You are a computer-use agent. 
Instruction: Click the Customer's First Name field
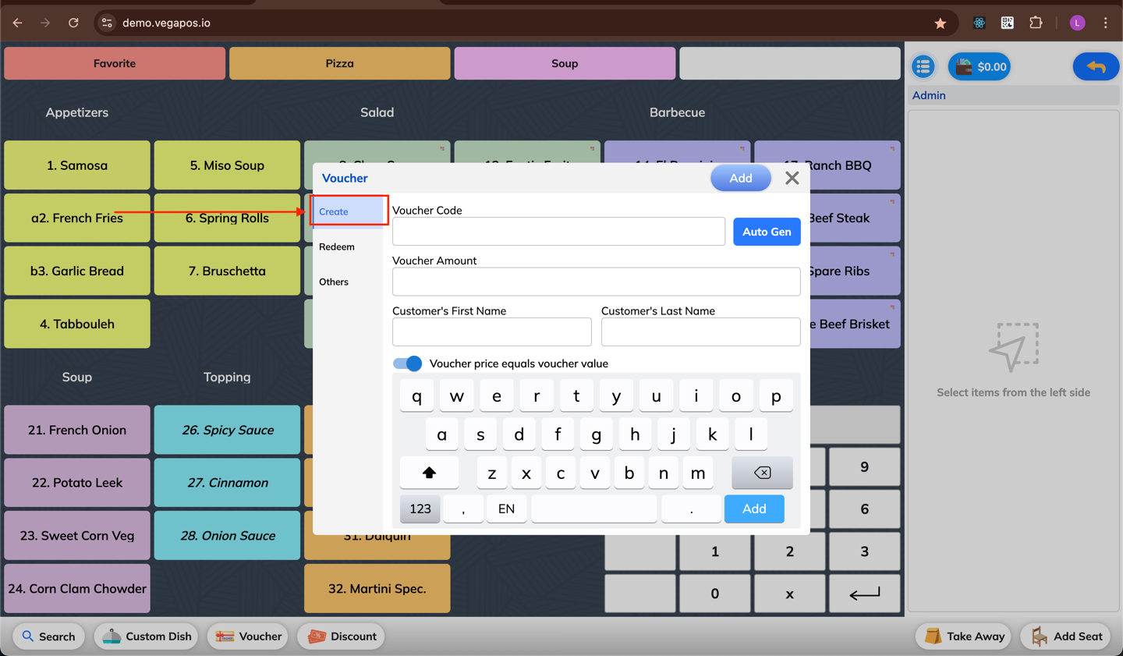pyautogui.click(x=491, y=332)
